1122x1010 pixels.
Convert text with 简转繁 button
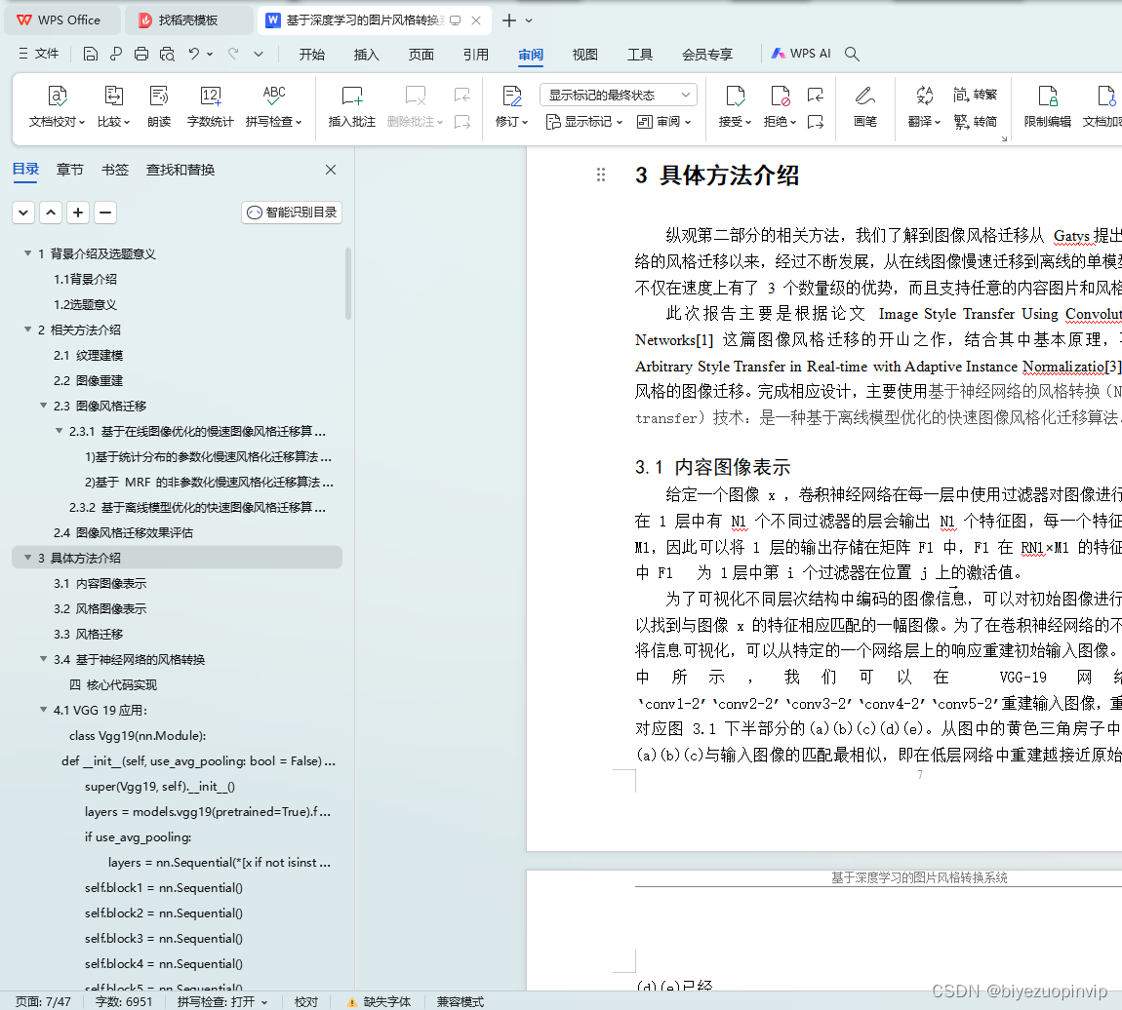(976, 95)
